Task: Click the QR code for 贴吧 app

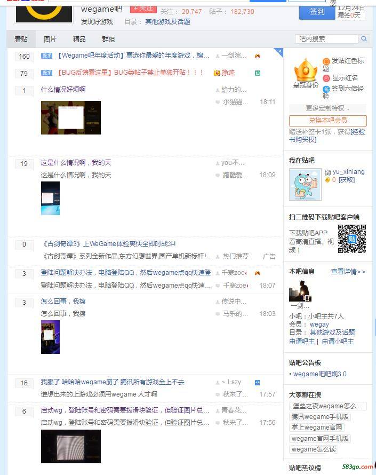Action: point(352,239)
